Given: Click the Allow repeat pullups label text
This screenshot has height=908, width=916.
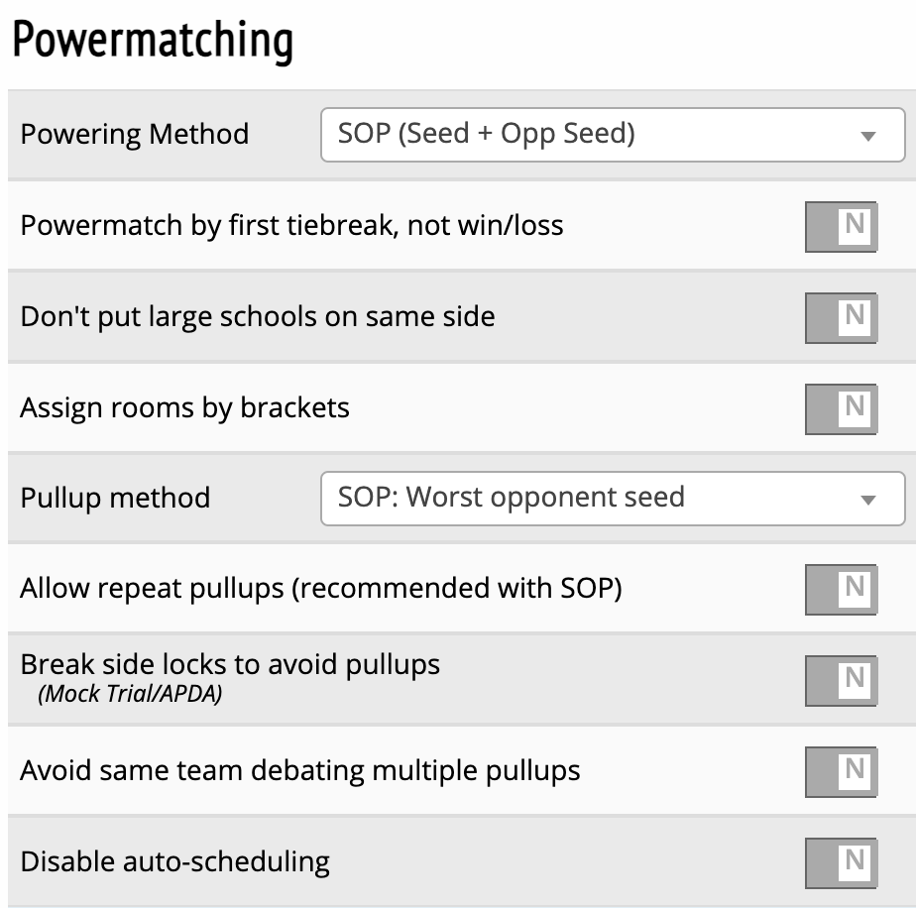Looking at the screenshot, I should pyautogui.click(x=320, y=589).
